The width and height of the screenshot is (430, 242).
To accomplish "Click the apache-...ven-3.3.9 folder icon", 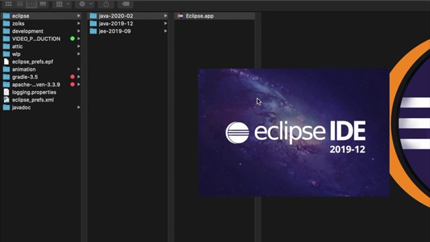I will [x=6, y=84].
